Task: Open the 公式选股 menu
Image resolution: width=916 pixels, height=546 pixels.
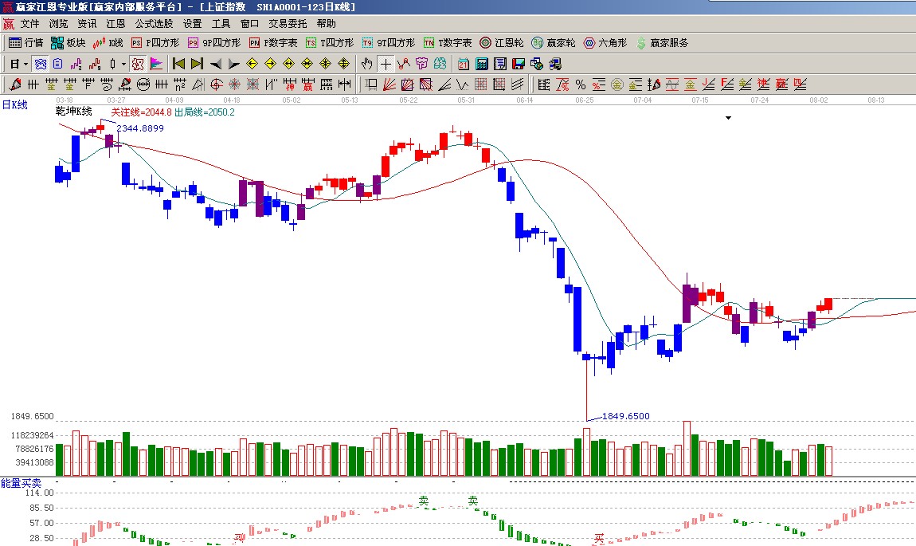Action: [x=154, y=24]
